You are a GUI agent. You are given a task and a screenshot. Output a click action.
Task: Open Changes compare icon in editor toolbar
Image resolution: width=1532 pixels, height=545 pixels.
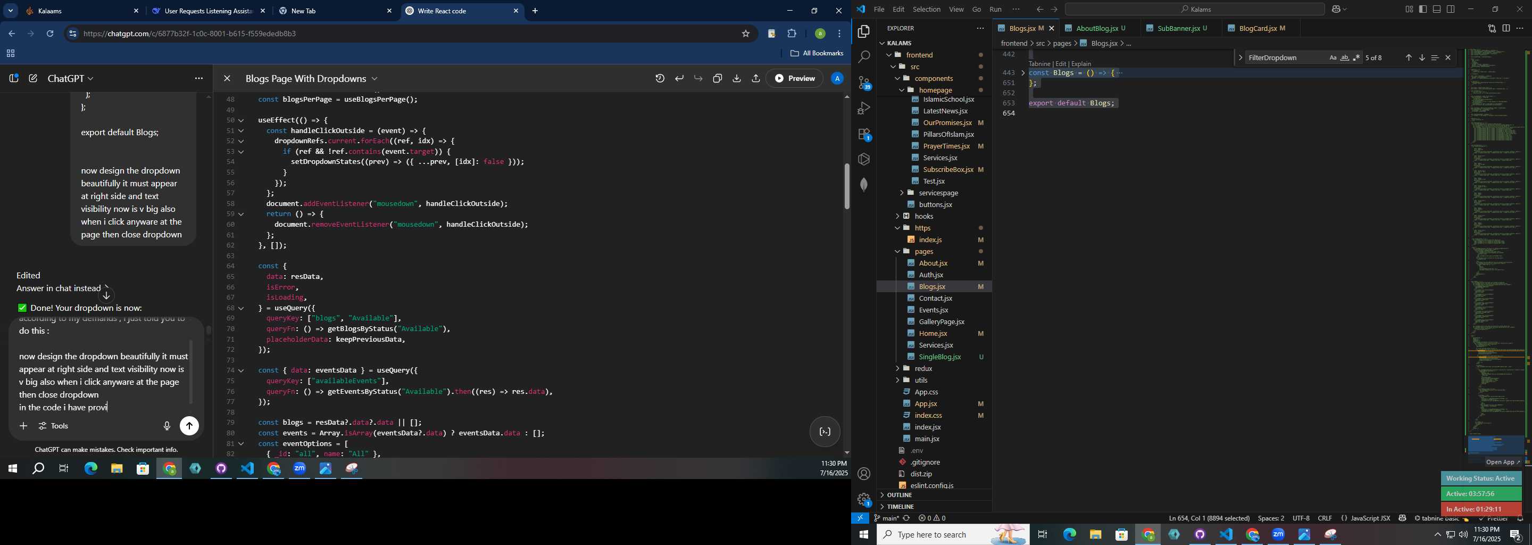click(1491, 28)
